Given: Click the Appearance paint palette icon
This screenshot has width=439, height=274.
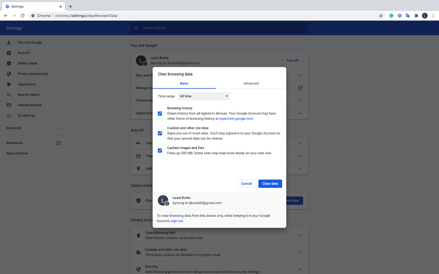Looking at the screenshot, I should [x=9, y=84].
